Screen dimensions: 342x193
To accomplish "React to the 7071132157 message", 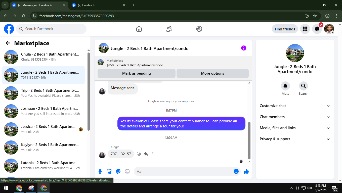I will (139, 154).
